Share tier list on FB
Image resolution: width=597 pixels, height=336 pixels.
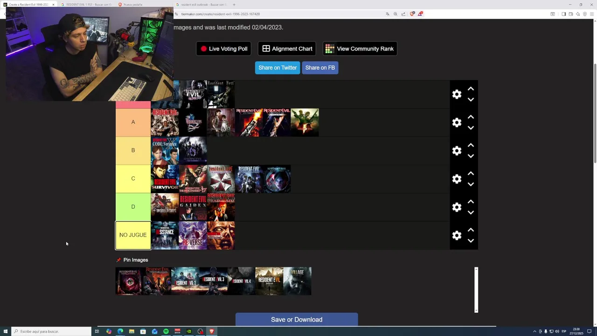tap(320, 68)
